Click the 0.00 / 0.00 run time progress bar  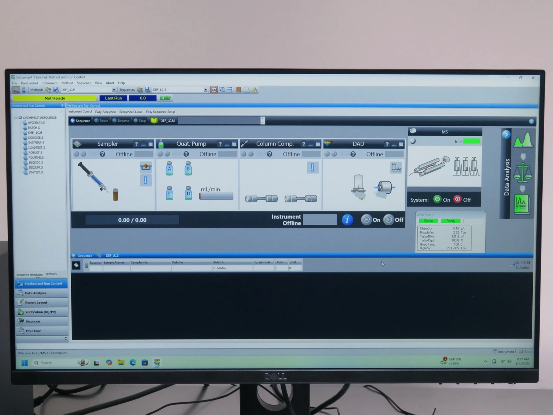[x=132, y=220]
